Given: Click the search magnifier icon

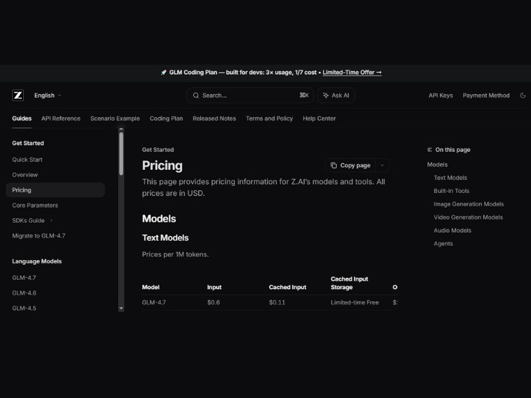Looking at the screenshot, I should point(196,96).
